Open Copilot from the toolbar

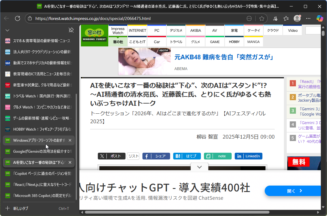[320, 18]
